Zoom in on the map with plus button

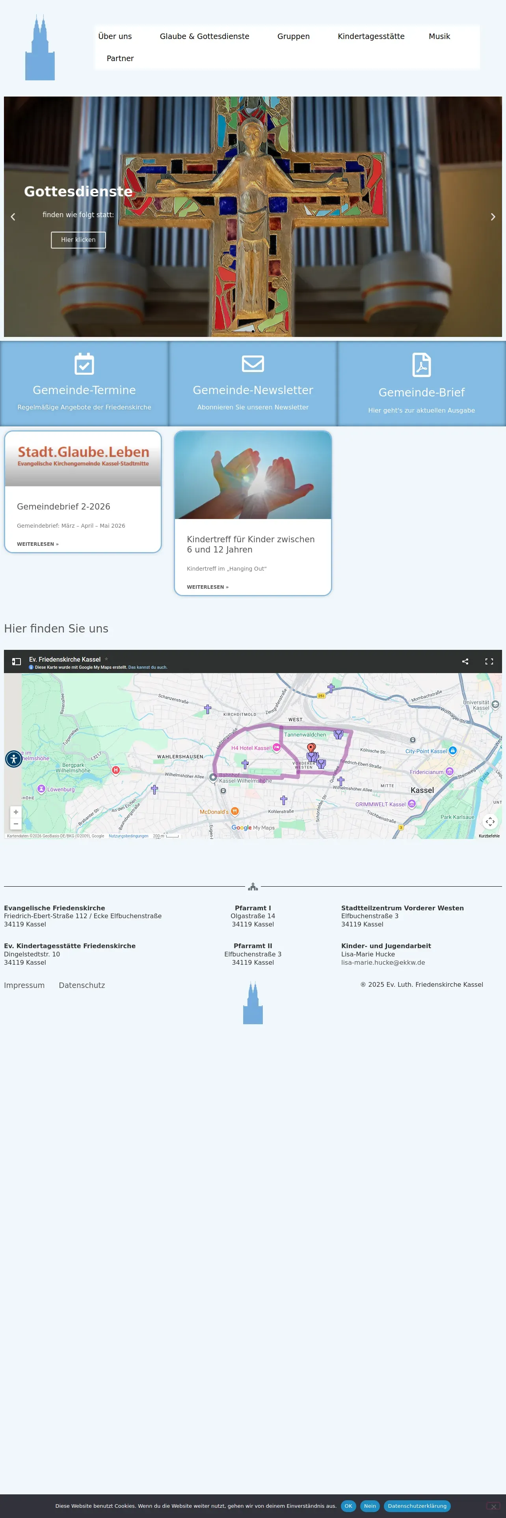click(16, 812)
